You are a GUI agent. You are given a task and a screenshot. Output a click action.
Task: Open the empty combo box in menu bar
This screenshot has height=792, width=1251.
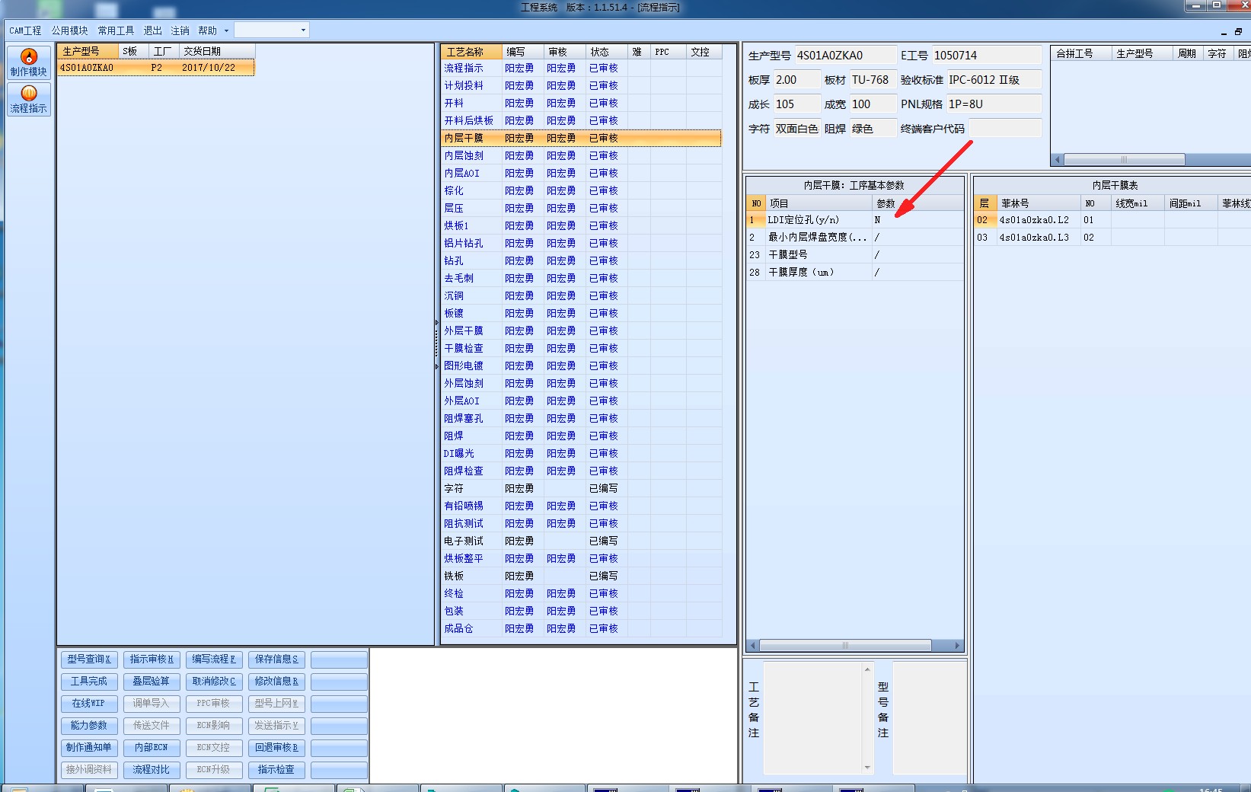click(x=271, y=30)
